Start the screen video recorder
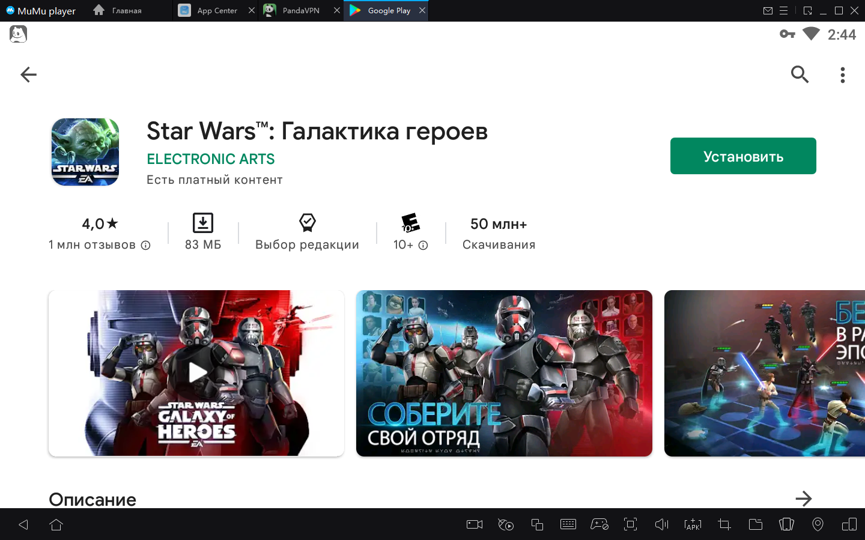The image size is (865, 540). (475, 524)
